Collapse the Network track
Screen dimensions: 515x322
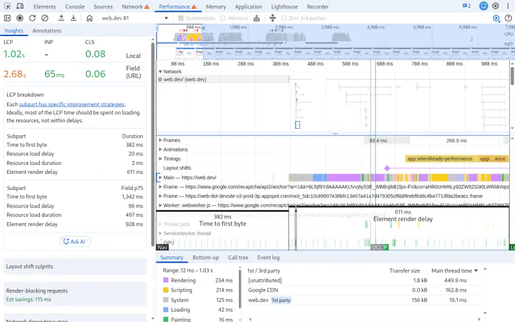coord(160,71)
